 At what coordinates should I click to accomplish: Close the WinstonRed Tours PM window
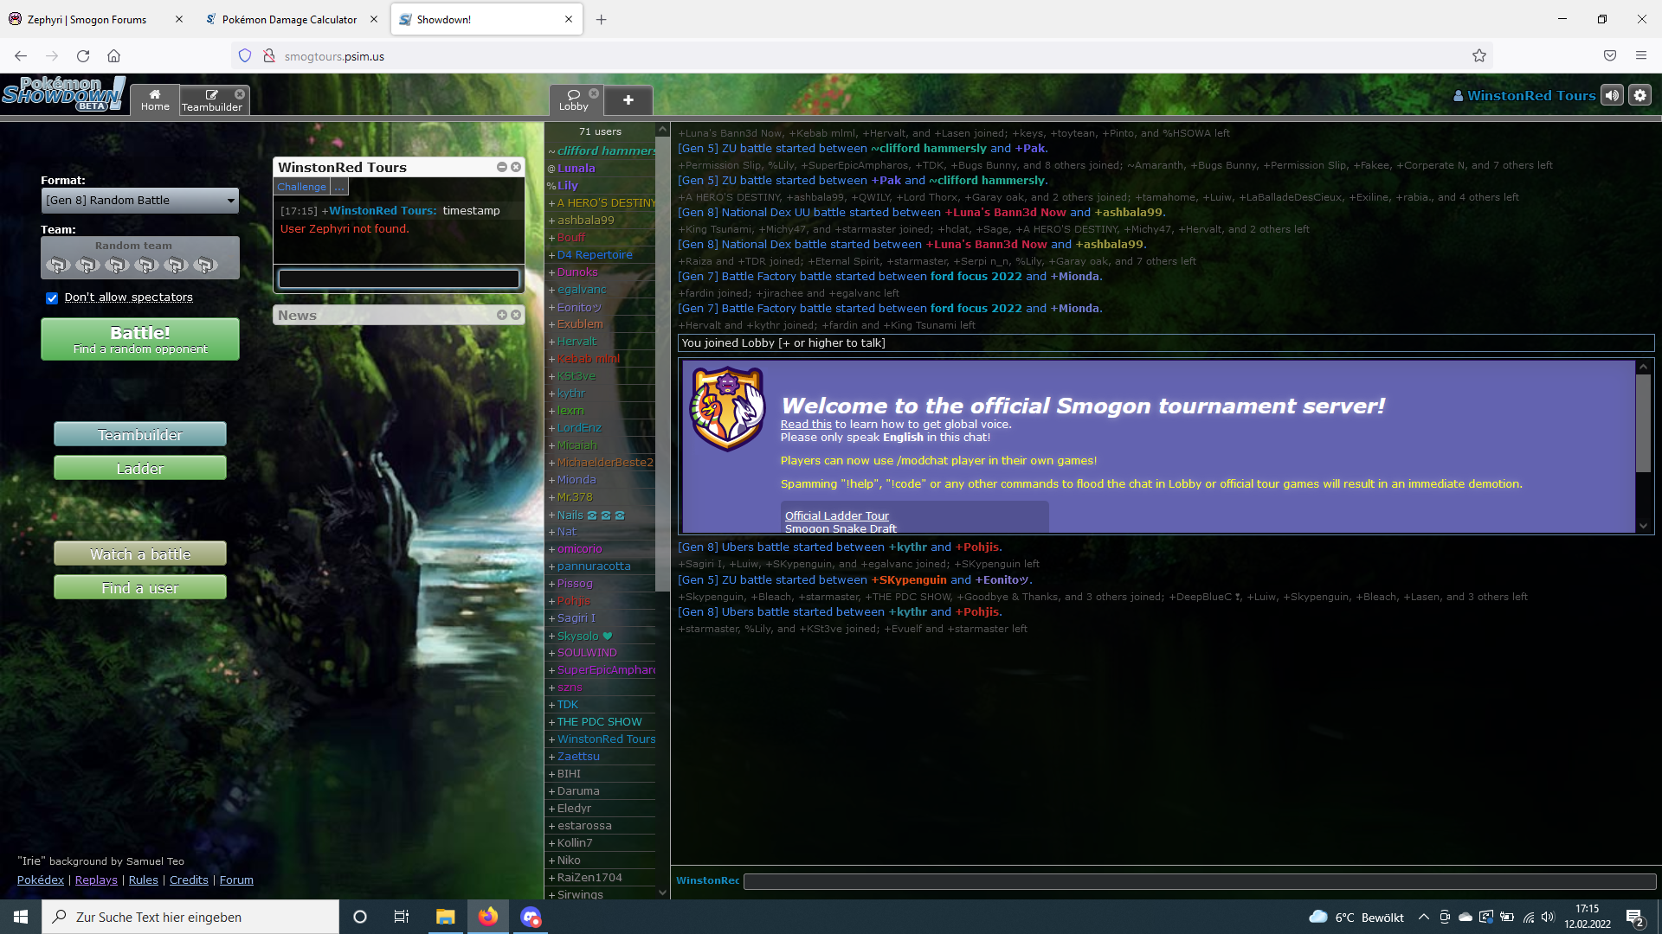coord(516,167)
